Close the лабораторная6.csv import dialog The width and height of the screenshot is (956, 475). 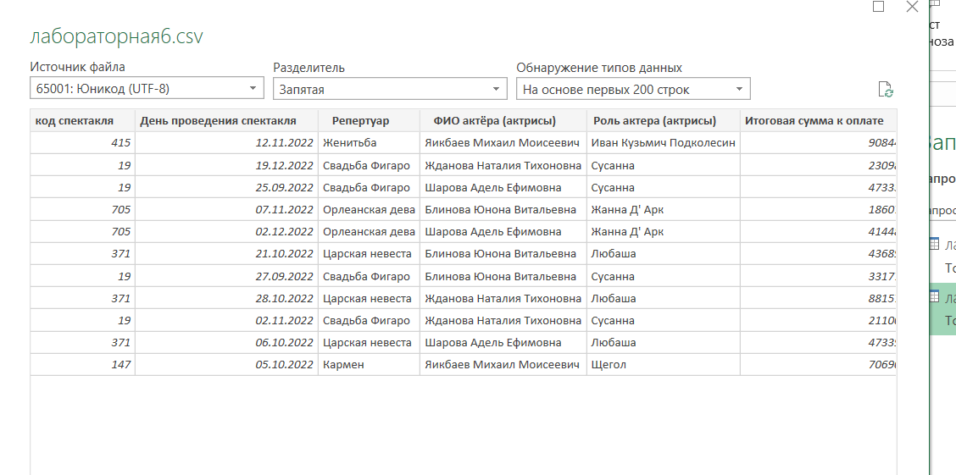(x=912, y=7)
